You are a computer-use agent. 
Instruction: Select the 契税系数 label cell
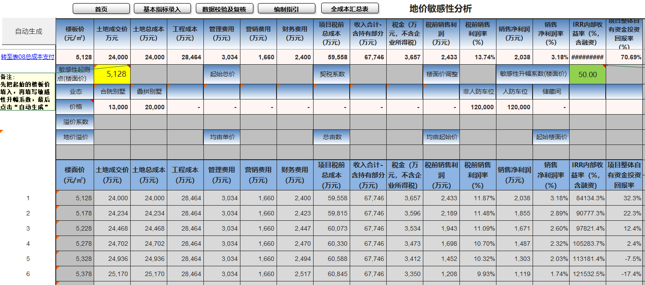331,74
